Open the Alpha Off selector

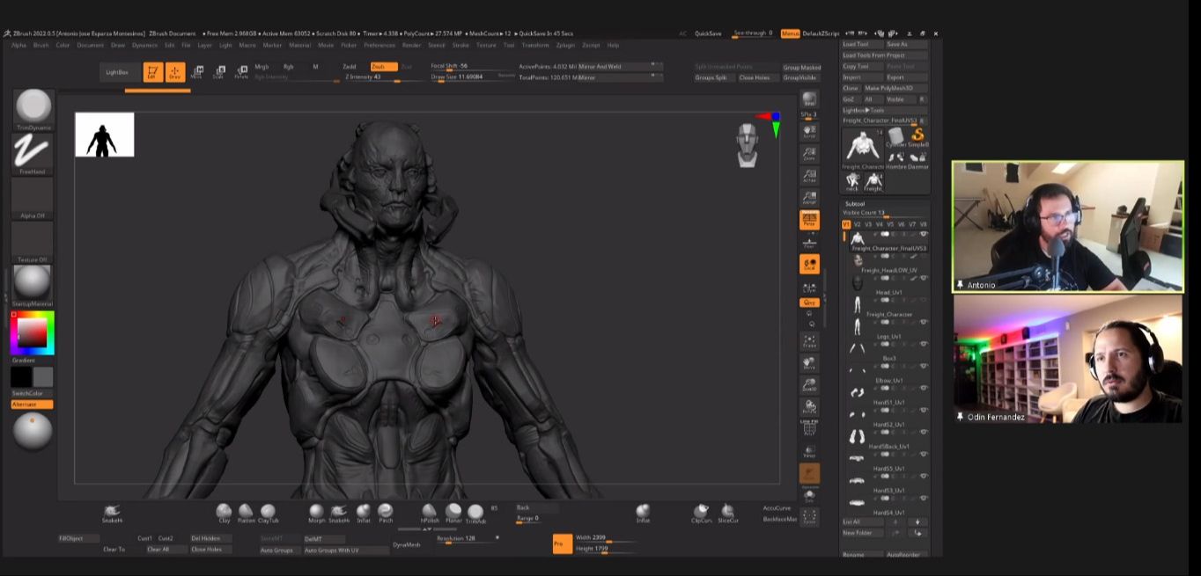pos(33,198)
